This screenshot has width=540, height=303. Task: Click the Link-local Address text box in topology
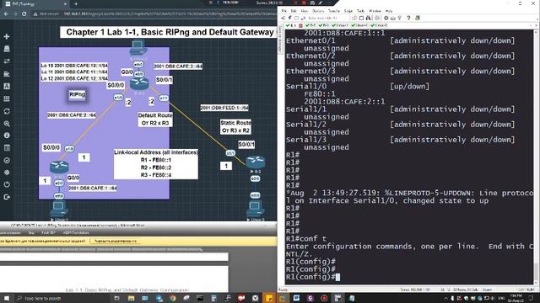tap(155, 164)
